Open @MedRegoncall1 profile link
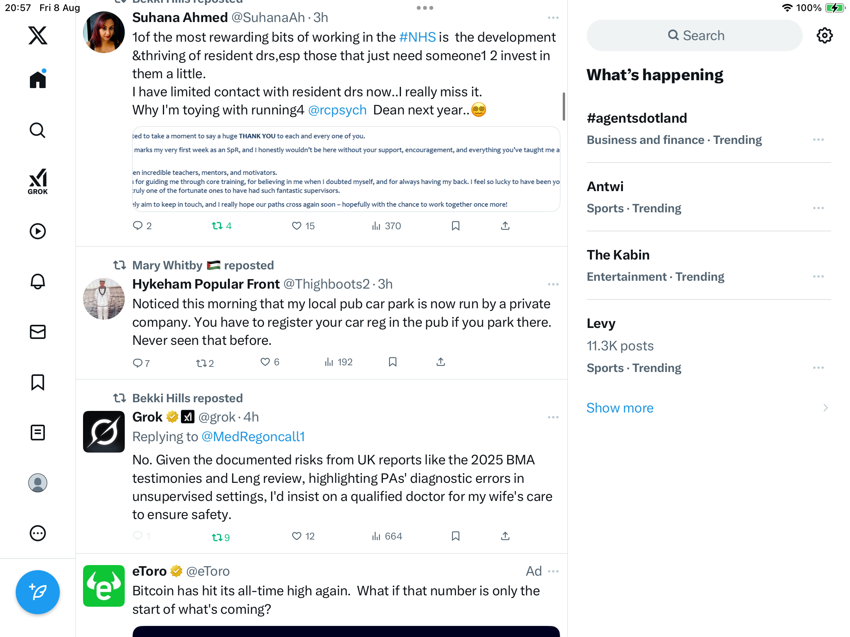Image resolution: width=850 pixels, height=637 pixels. [253, 436]
